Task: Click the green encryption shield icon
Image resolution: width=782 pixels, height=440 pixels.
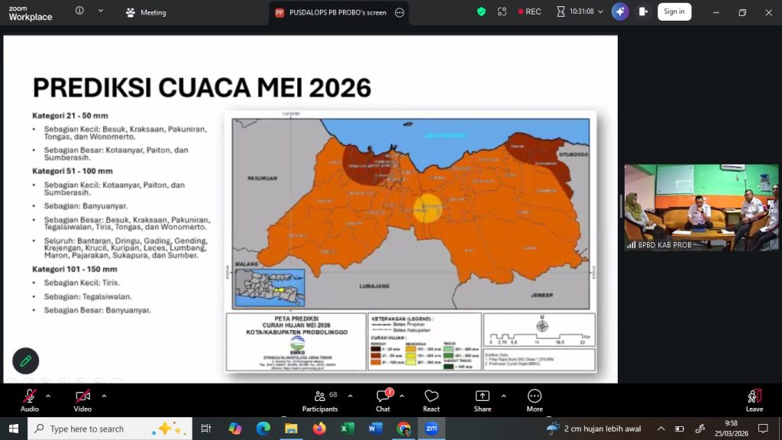Action: pos(481,11)
